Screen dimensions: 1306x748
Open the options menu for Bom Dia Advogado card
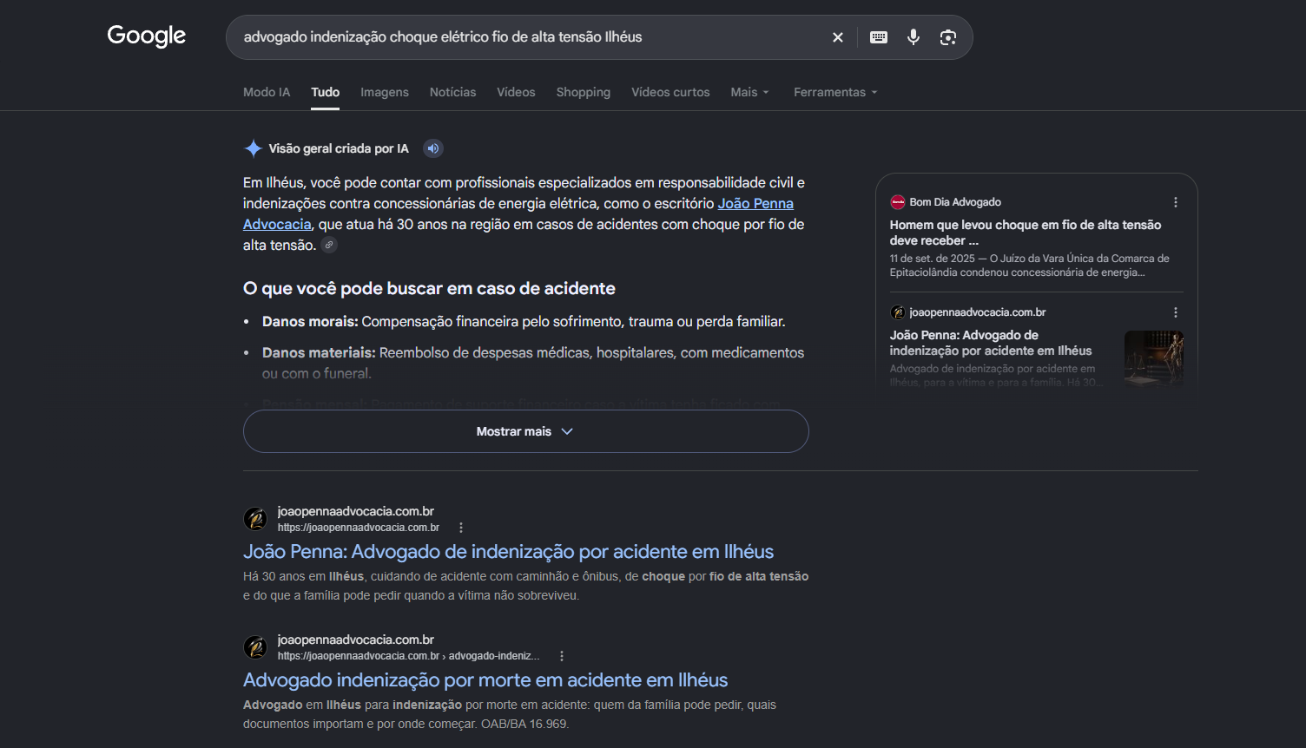click(1176, 202)
